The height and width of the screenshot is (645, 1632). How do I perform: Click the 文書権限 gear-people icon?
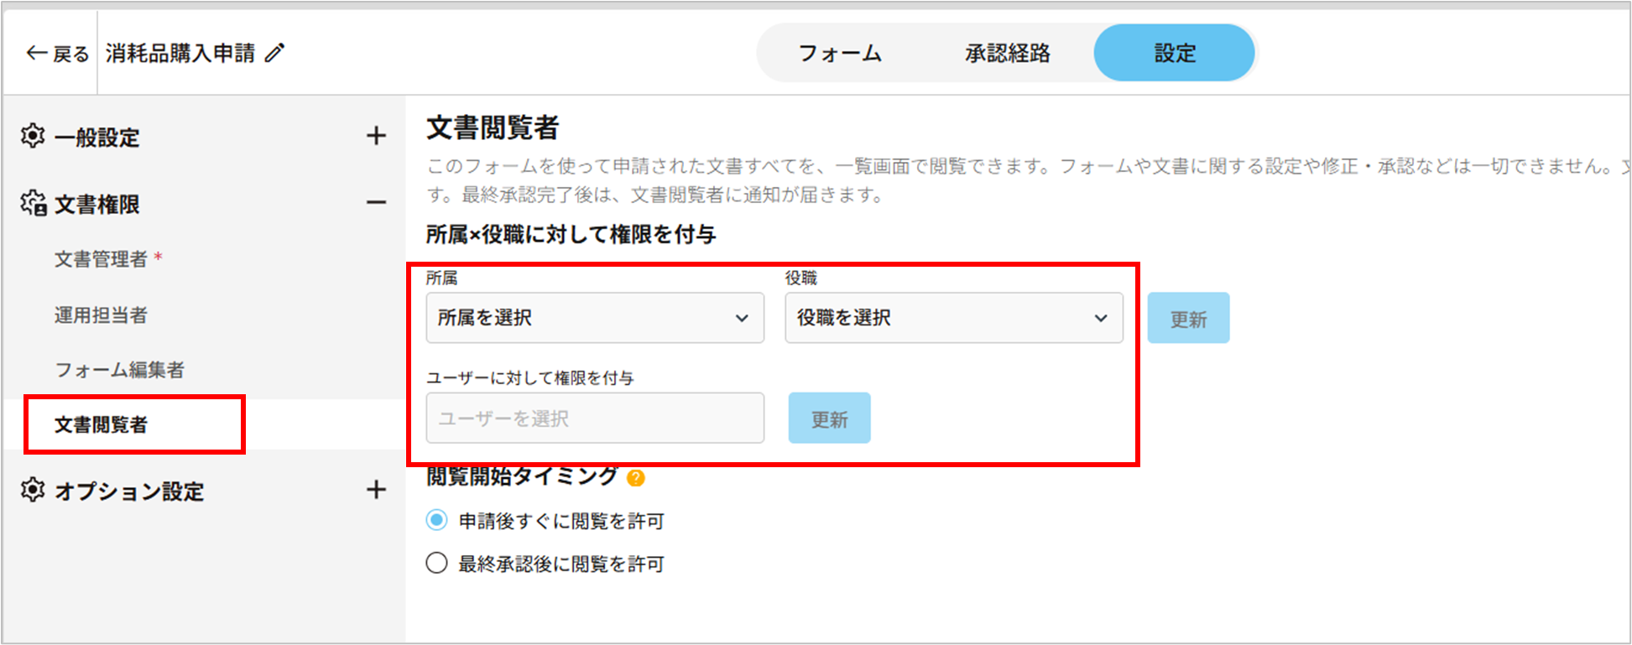coord(34,203)
